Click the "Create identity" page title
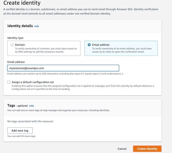 (x=22, y=3)
